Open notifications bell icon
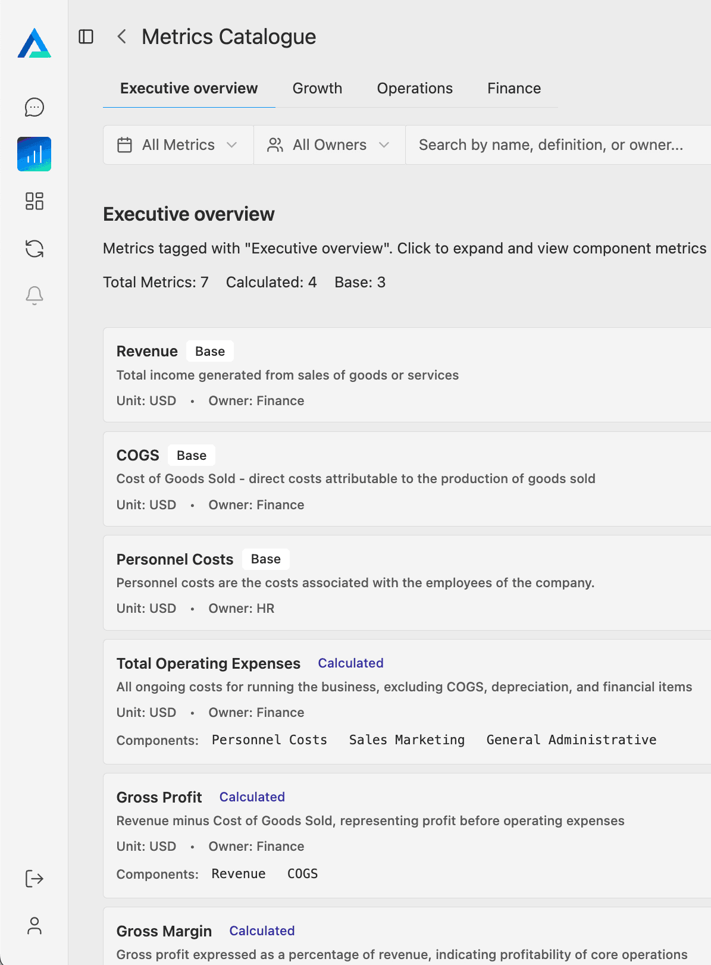Image resolution: width=711 pixels, height=965 pixels. pyautogui.click(x=35, y=295)
